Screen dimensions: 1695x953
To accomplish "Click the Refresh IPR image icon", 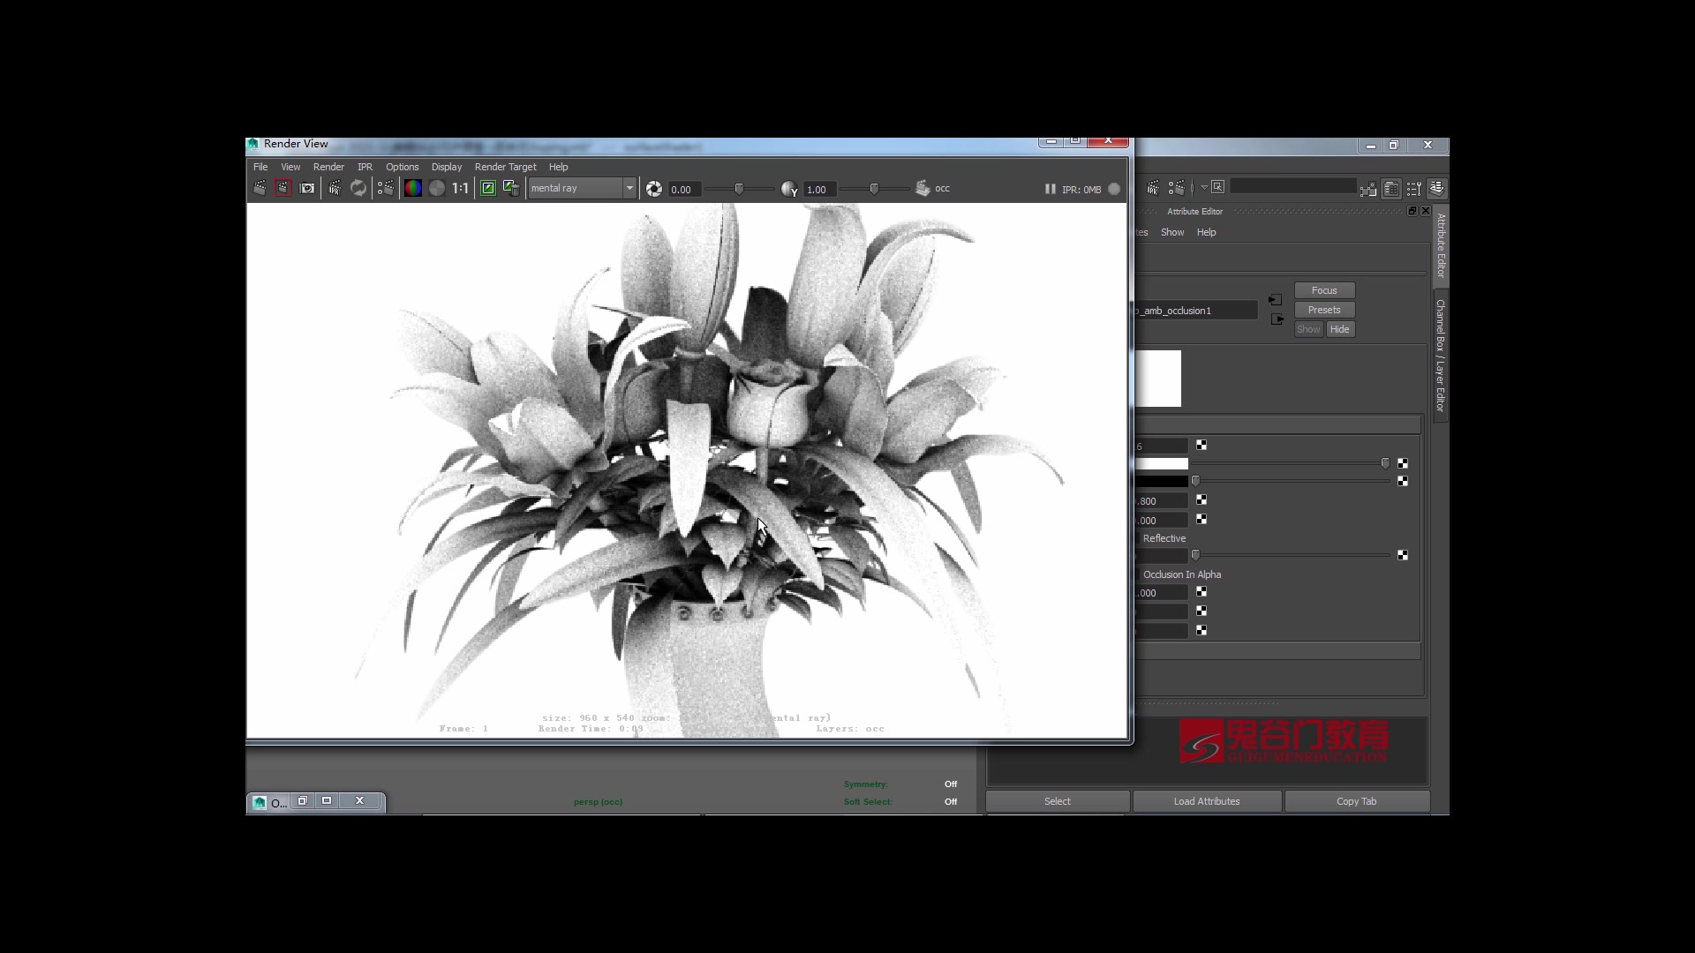I will tap(358, 188).
